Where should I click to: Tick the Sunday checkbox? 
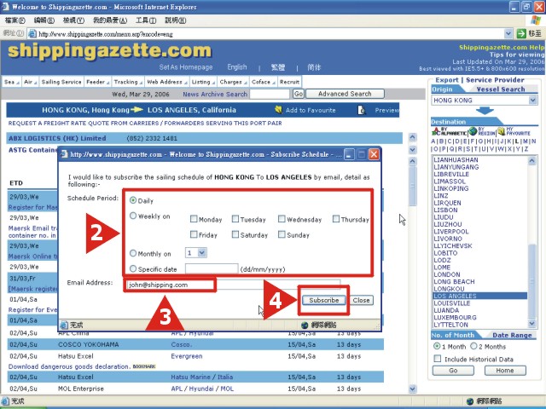pos(282,234)
